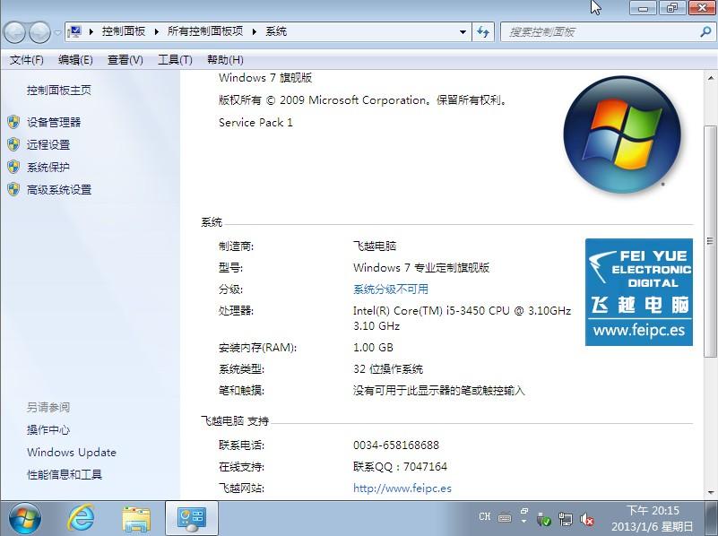The height and width of the screenshot is (536, 718).
Task: Click the safely remove hardware tray icon
Action: click(544, 518)
